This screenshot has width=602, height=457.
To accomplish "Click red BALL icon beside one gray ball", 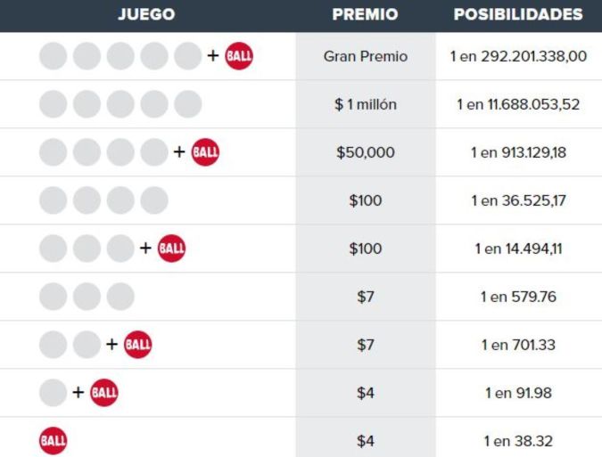I will click(x=103, y=392).
